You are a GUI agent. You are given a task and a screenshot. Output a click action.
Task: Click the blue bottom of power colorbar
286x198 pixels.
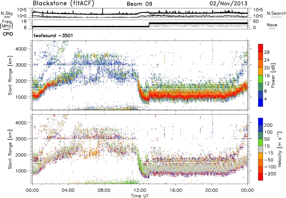(261, 103)
